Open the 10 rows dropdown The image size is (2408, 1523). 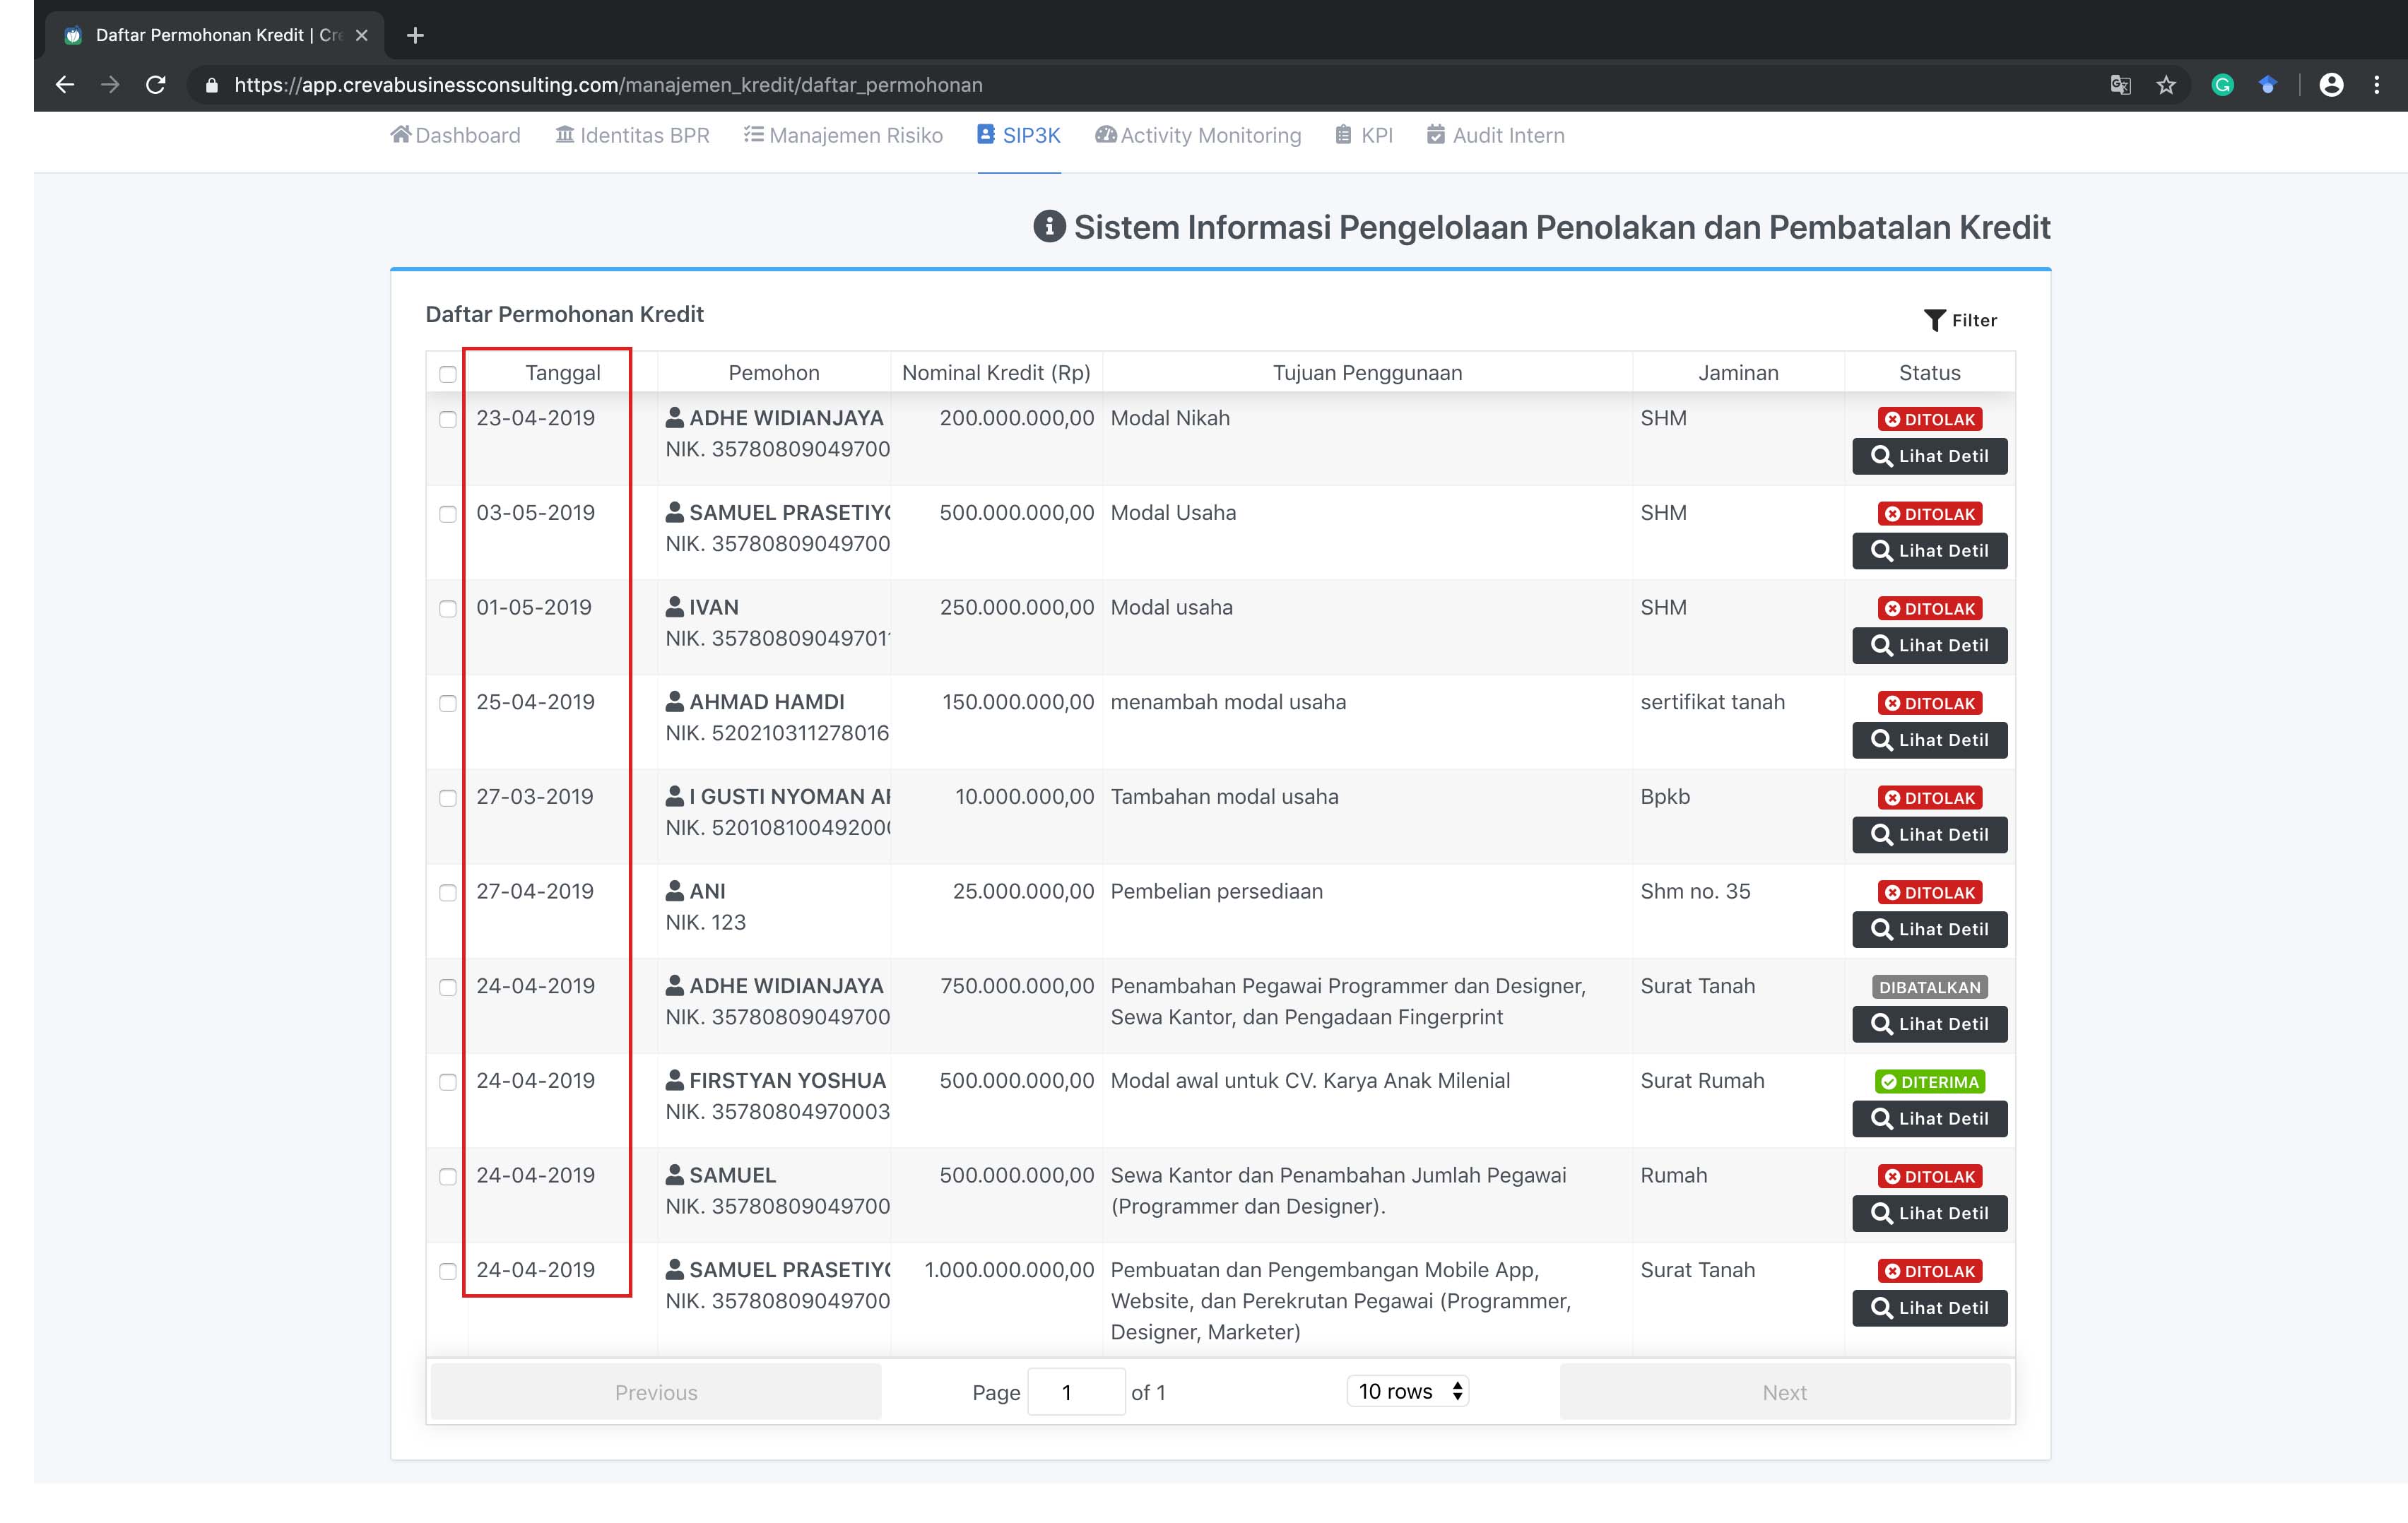[1408, 1391]
